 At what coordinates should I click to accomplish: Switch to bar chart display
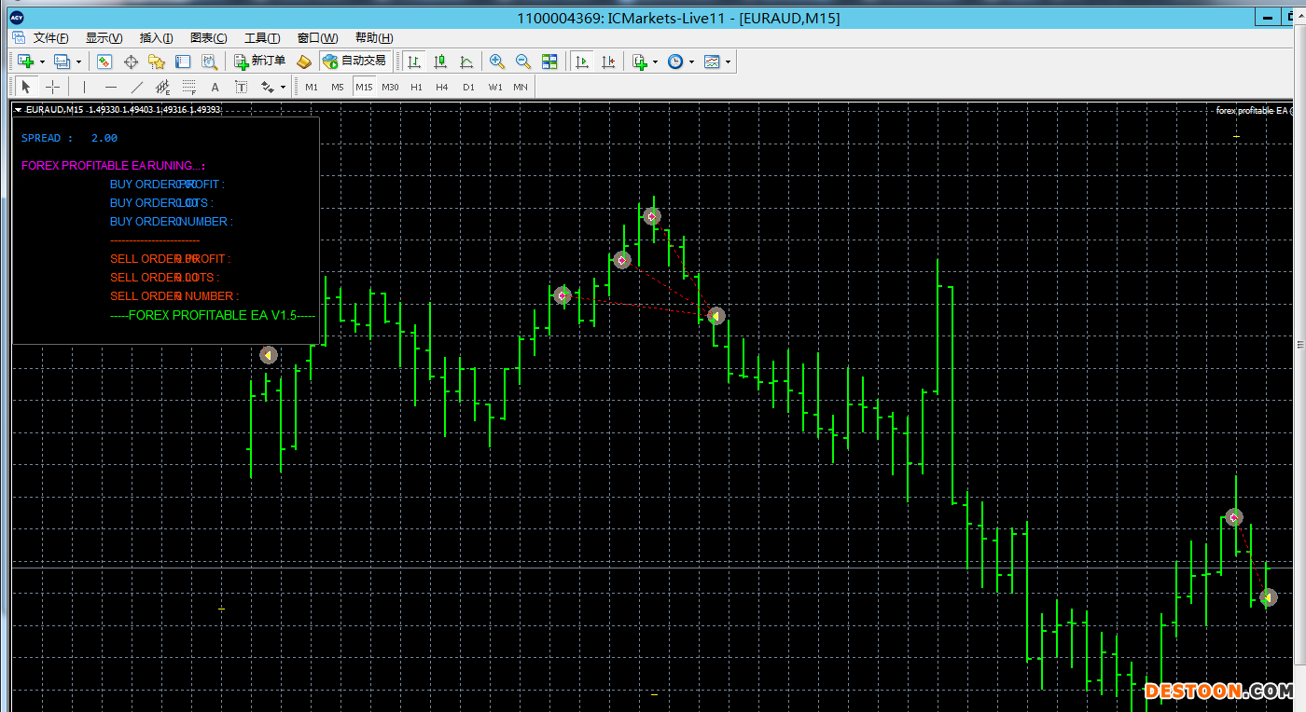pos(414,62)
